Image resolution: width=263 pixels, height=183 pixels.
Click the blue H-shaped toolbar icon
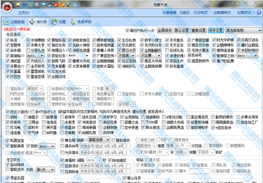25,5
